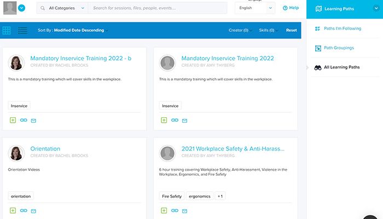This screenshot has height=219, width=383.
Task: Open the Orientation path title
Action: click(45, 148)
